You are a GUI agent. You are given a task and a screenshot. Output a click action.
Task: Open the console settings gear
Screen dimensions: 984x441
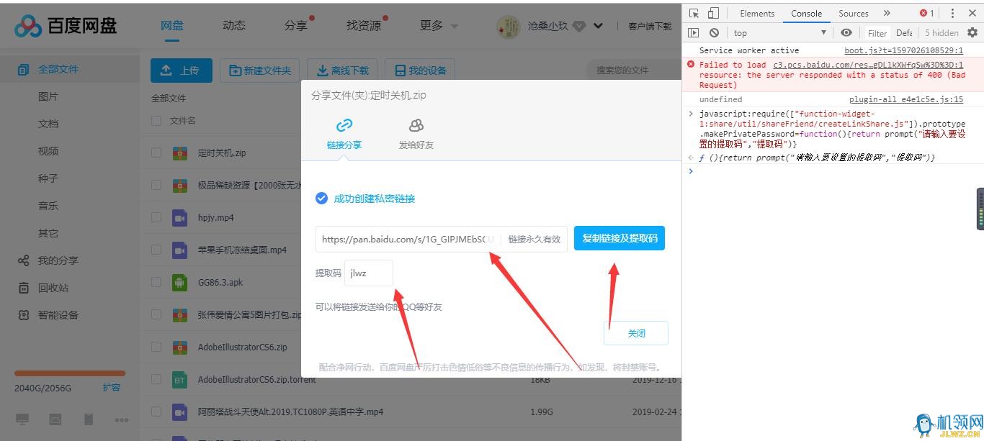point(972,32)
